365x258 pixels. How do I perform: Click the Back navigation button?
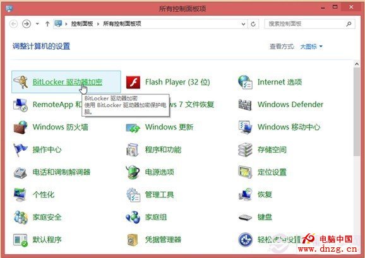[14, 24]
